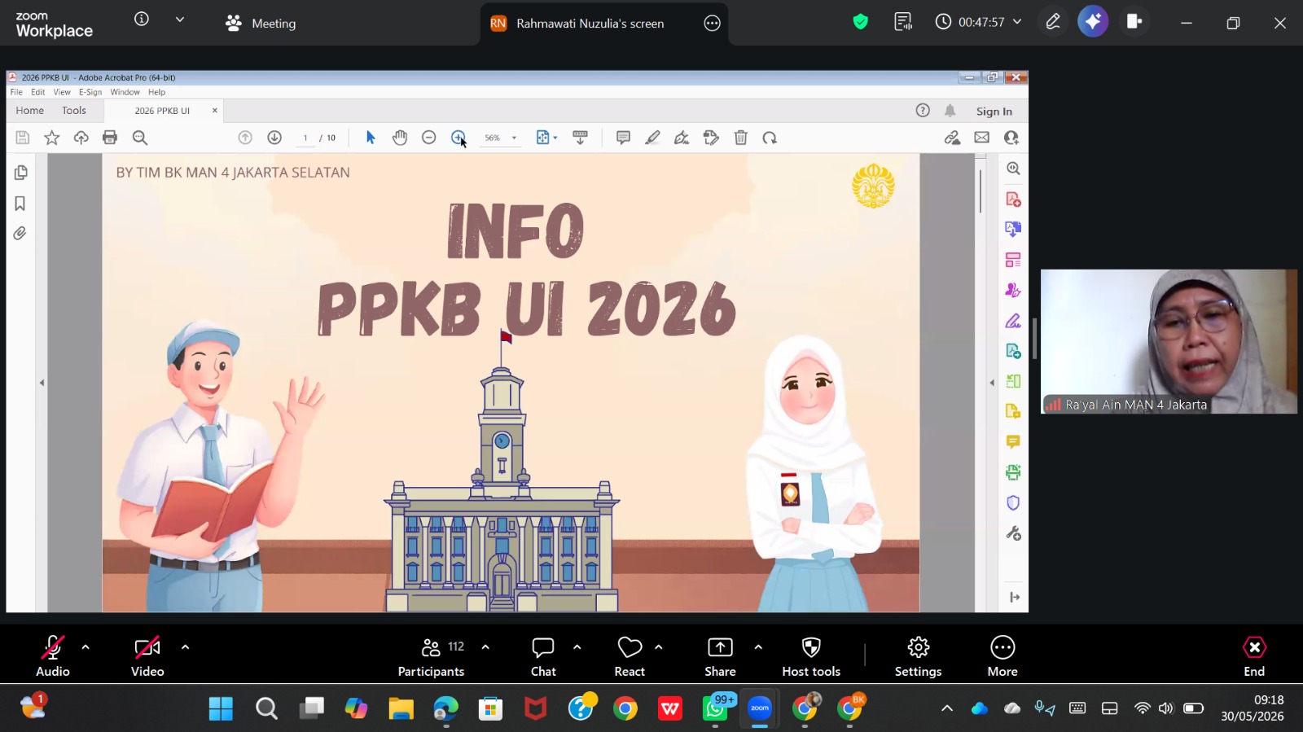Close the 2026 PPKB UI document tab
The image size is (1303, 732).
click(215, 111)
